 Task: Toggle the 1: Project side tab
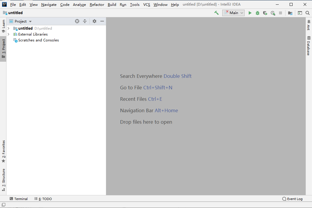(3, 49)
